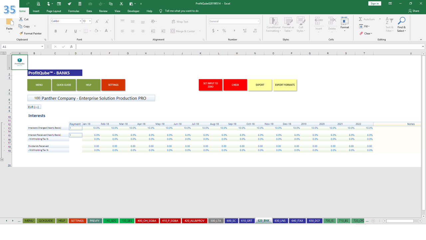426x240 pixels.
Task: Open the Calibri font name dropdown
Action: (80, 21)
